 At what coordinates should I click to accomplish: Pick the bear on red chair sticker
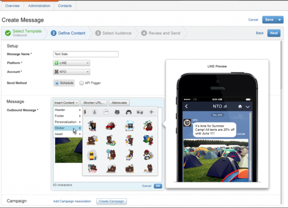pyautogui.click(x=148, y=126)
